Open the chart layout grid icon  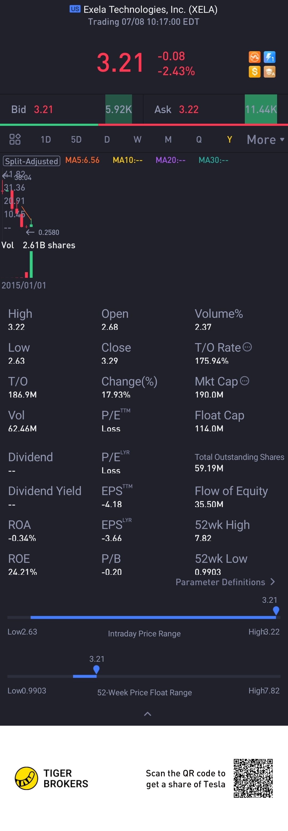point(15,139)
